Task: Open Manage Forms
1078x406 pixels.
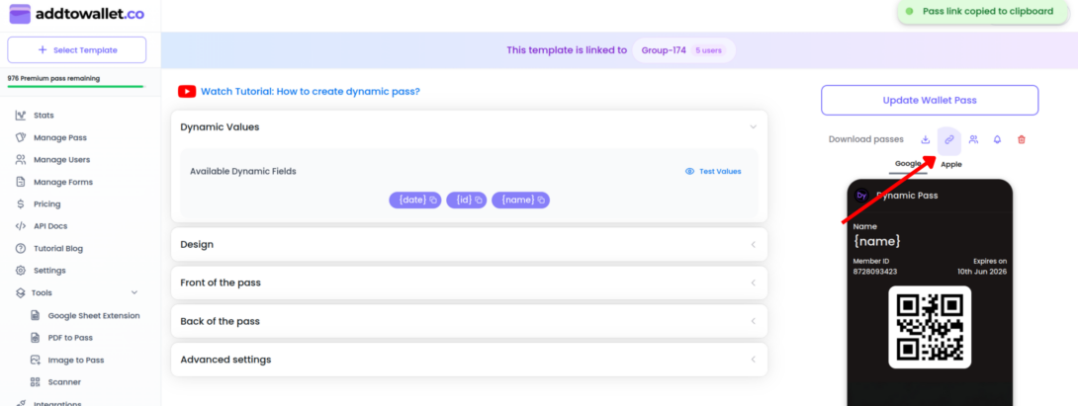Action: (62, 182)
